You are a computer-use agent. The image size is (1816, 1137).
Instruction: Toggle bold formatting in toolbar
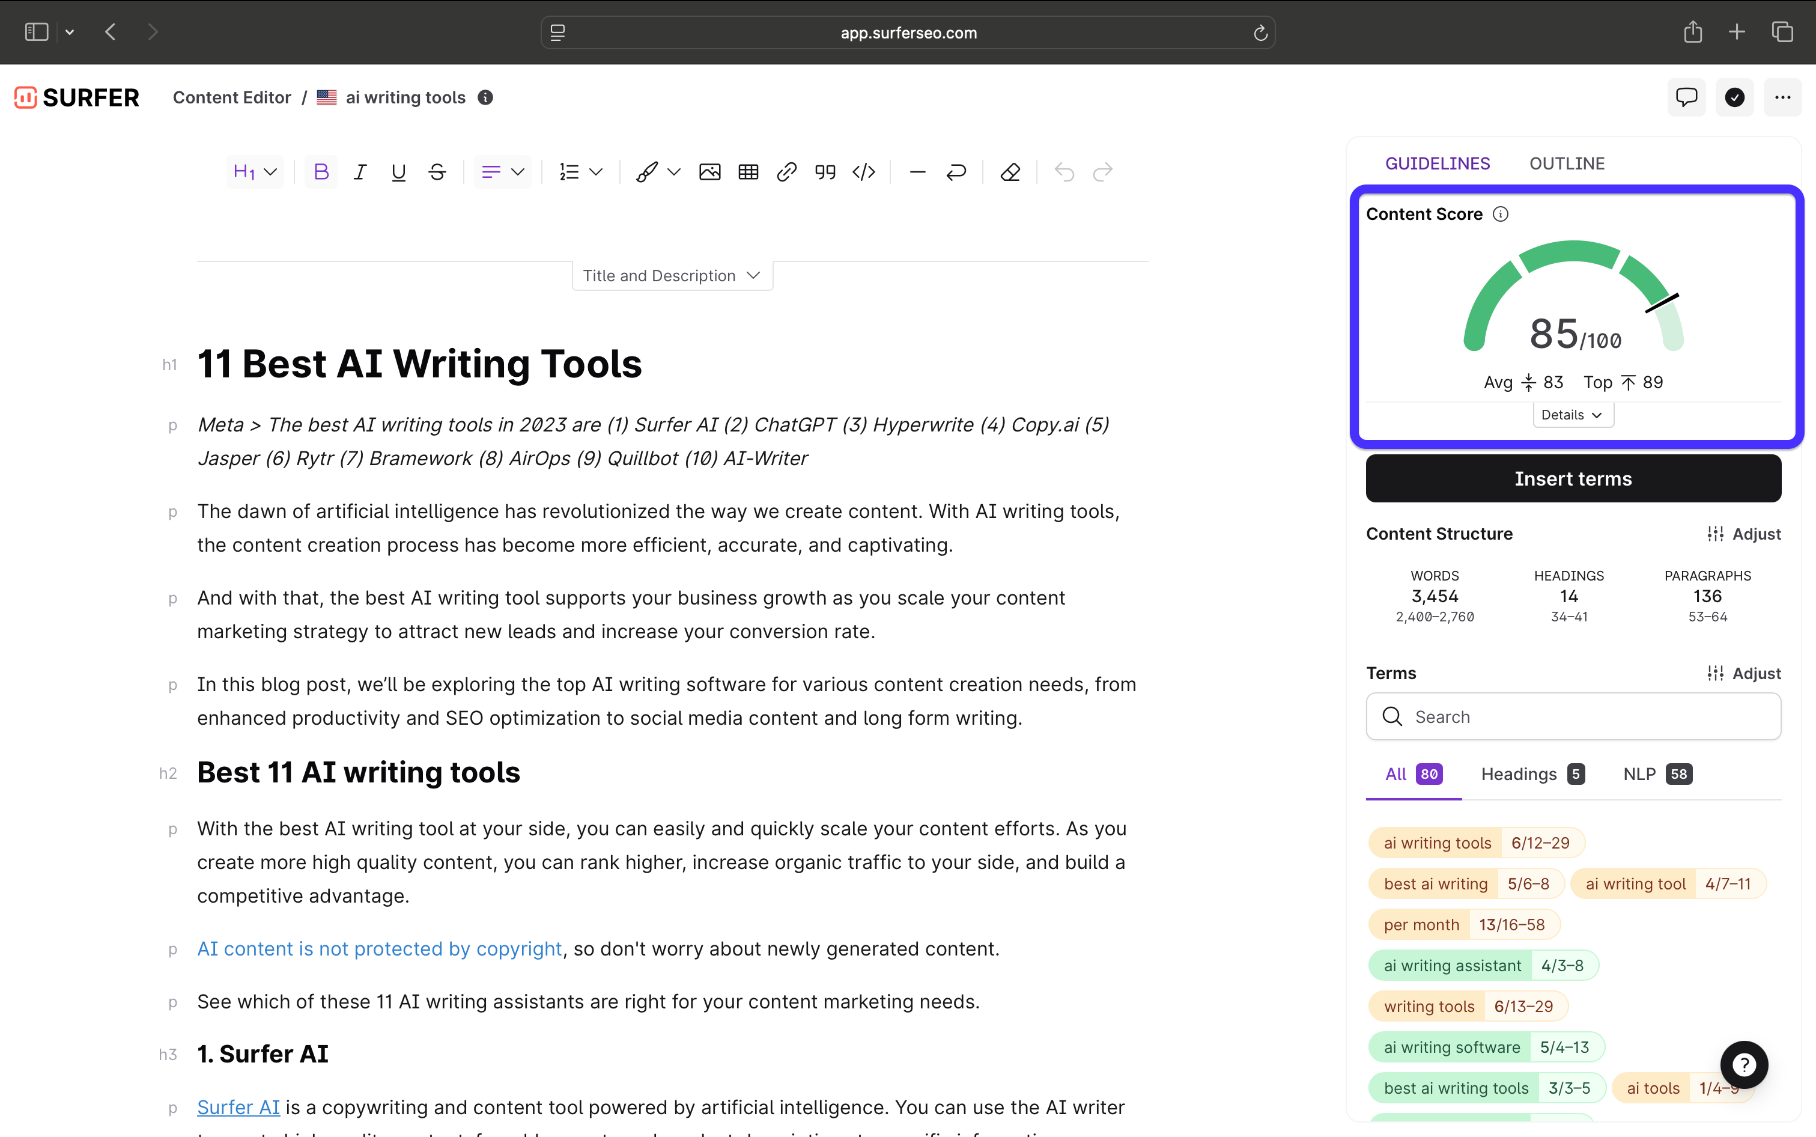(x=321, y=172)
